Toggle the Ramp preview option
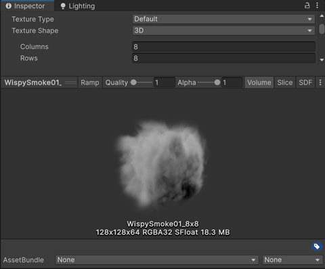This screenshot has height=269, width=325. click(90, 83)
